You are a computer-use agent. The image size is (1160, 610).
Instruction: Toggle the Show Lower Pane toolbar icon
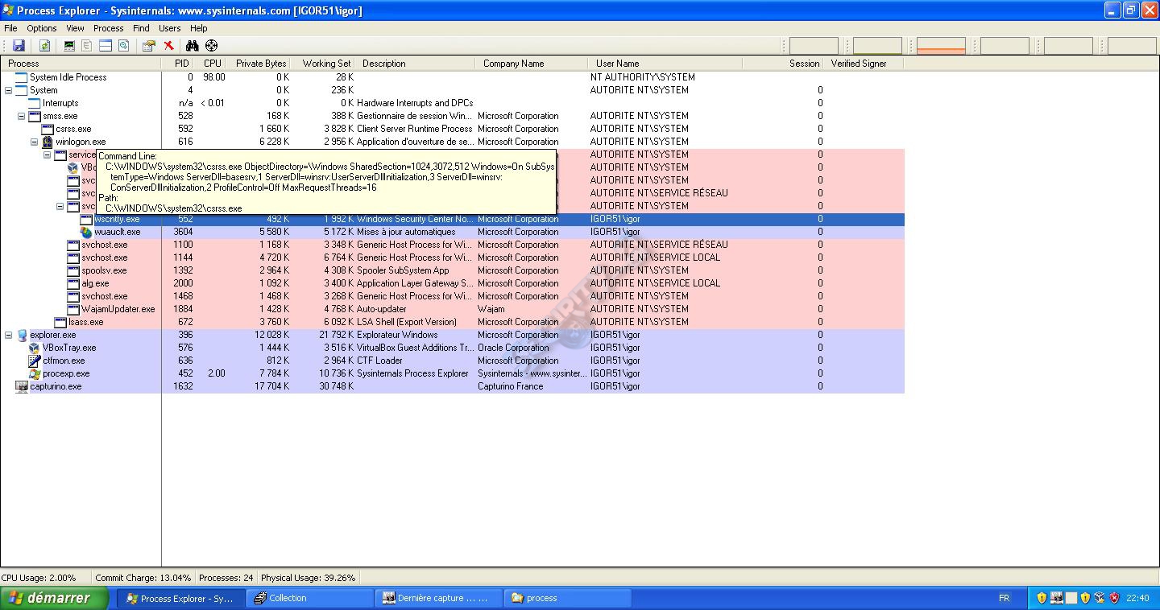coord(106,46)
